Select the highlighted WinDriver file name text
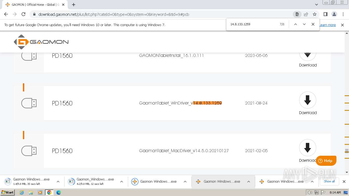This screenshot has width=349, height=196. [x=207, y=103]
